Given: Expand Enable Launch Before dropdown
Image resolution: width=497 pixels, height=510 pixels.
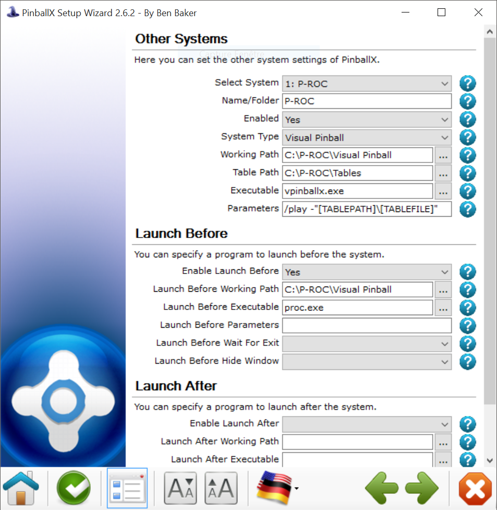Looking at the screenshot, I should pos(367,272).
